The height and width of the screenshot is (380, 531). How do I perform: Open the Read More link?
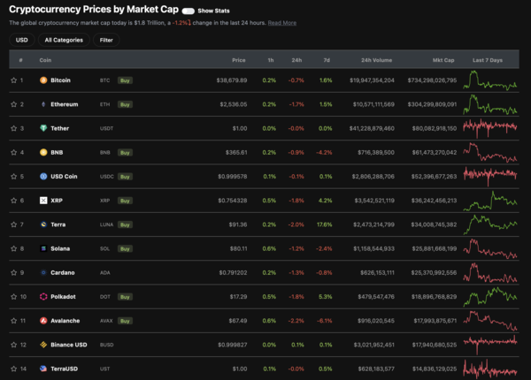281,23
